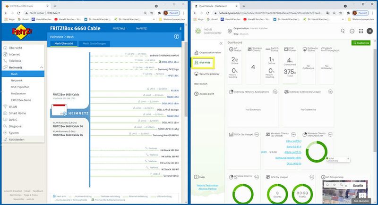Open Gateway Network Applications 24h period selector

point(275,92)
